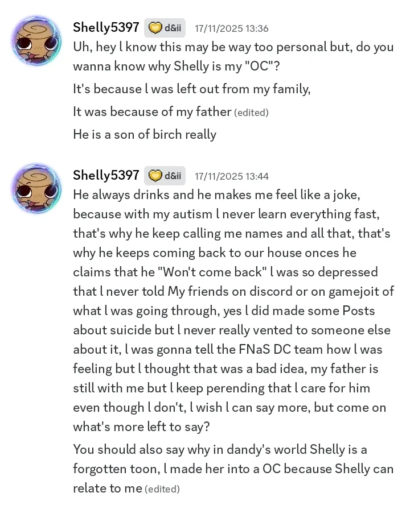Viewport: 410px width, 509px height.
Task: Click the 17/11/2025 13:36 timestamp
Action: (231, 28)
